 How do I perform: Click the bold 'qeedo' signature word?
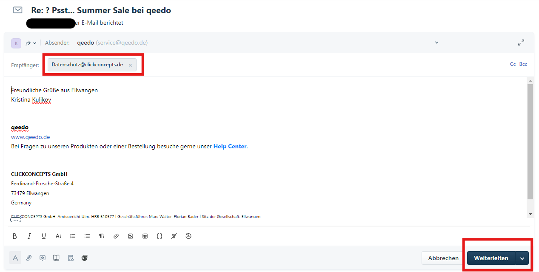click(x=20, y=127)
